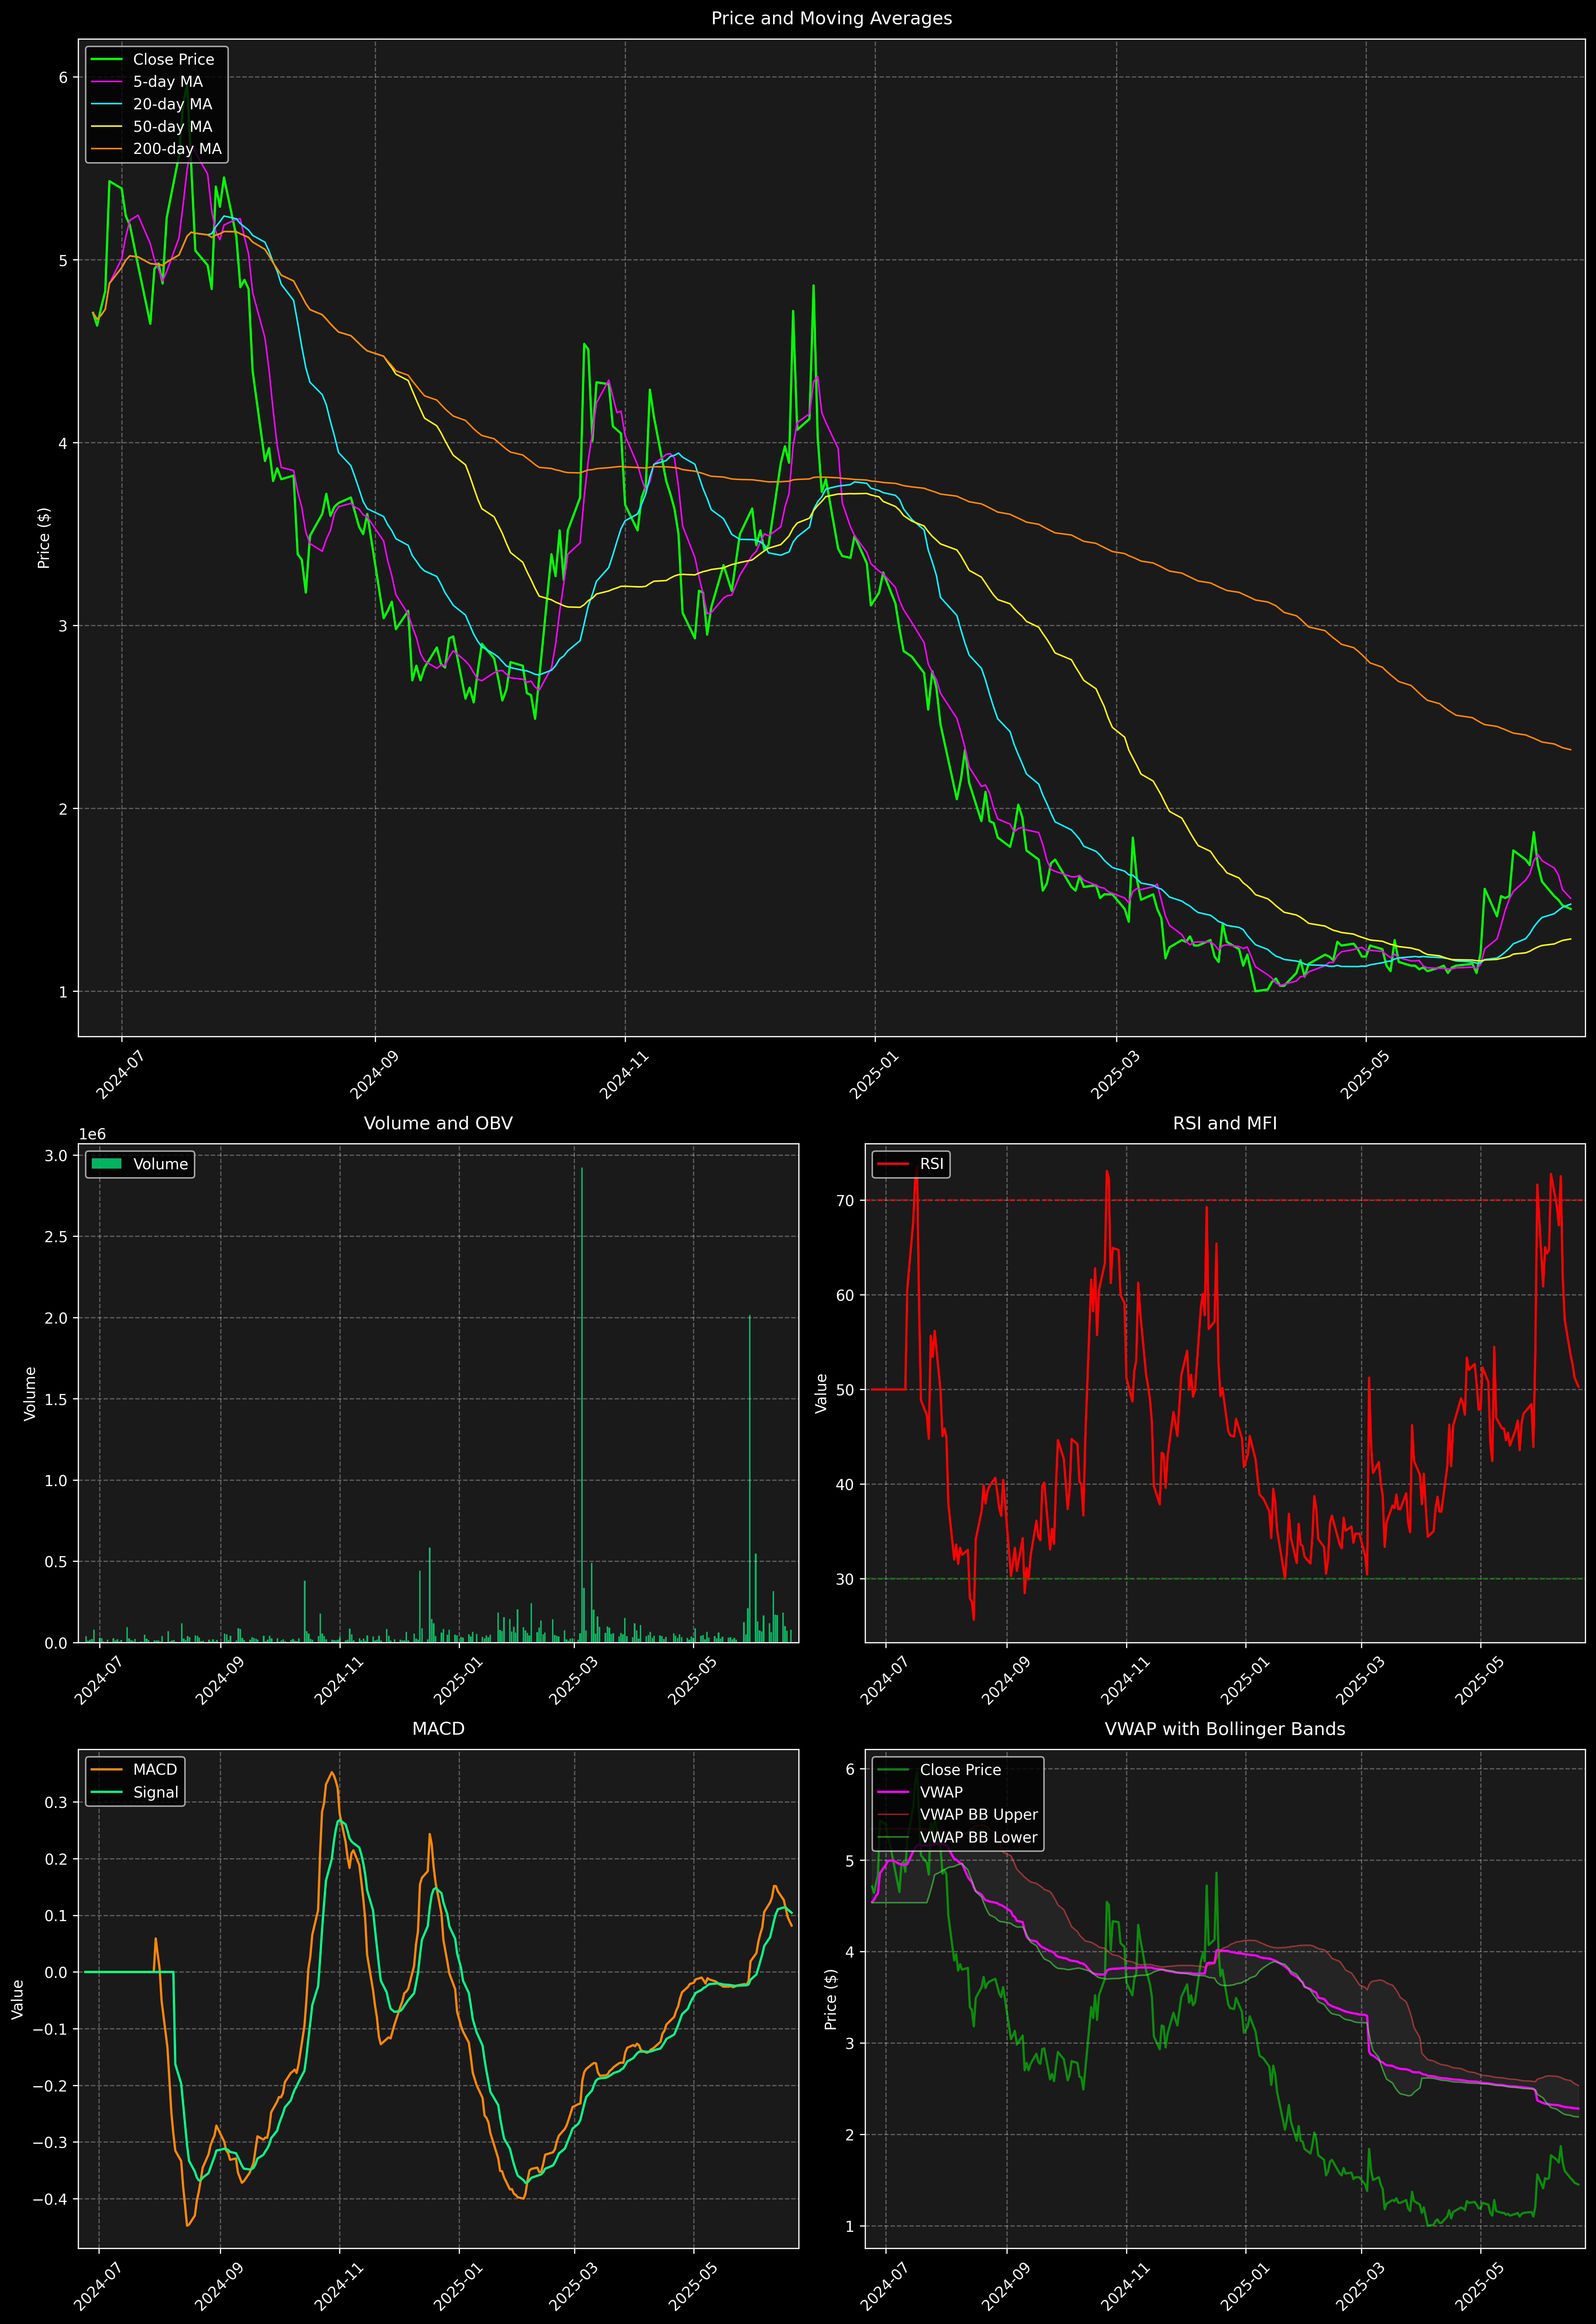Click the '6' y-axis tick on the top price chart
Image resolution: width=1596 pixels, height=2324 pixels.
(x=63, y=77)
